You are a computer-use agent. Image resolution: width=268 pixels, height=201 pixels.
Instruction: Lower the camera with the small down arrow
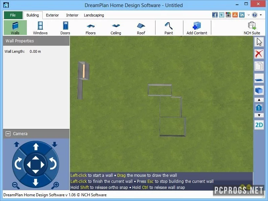tap(55, 145)
